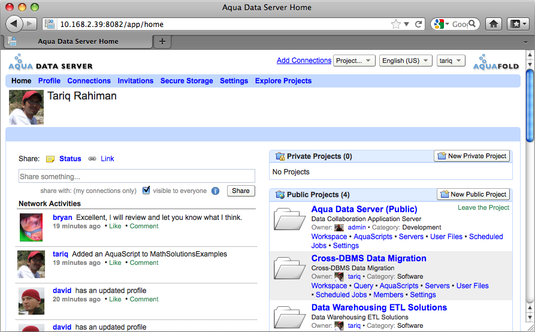Open the bookmarks toolbar menu button
This screenshot has height=332, width=535.
(x=518, y=24)
